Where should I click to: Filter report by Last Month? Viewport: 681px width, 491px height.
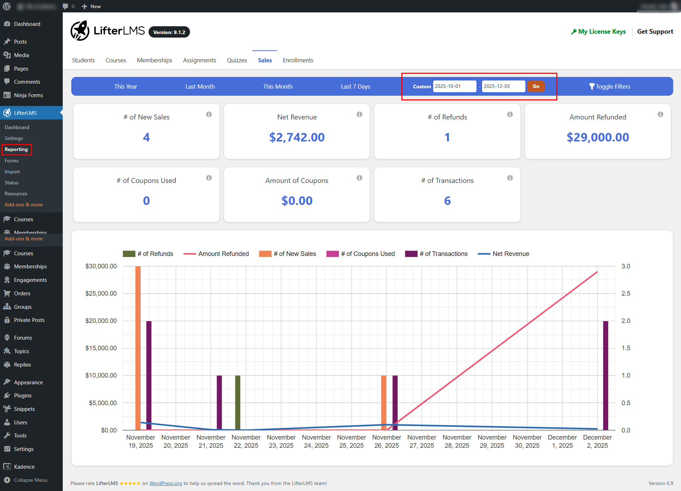[x=200, y=87]
